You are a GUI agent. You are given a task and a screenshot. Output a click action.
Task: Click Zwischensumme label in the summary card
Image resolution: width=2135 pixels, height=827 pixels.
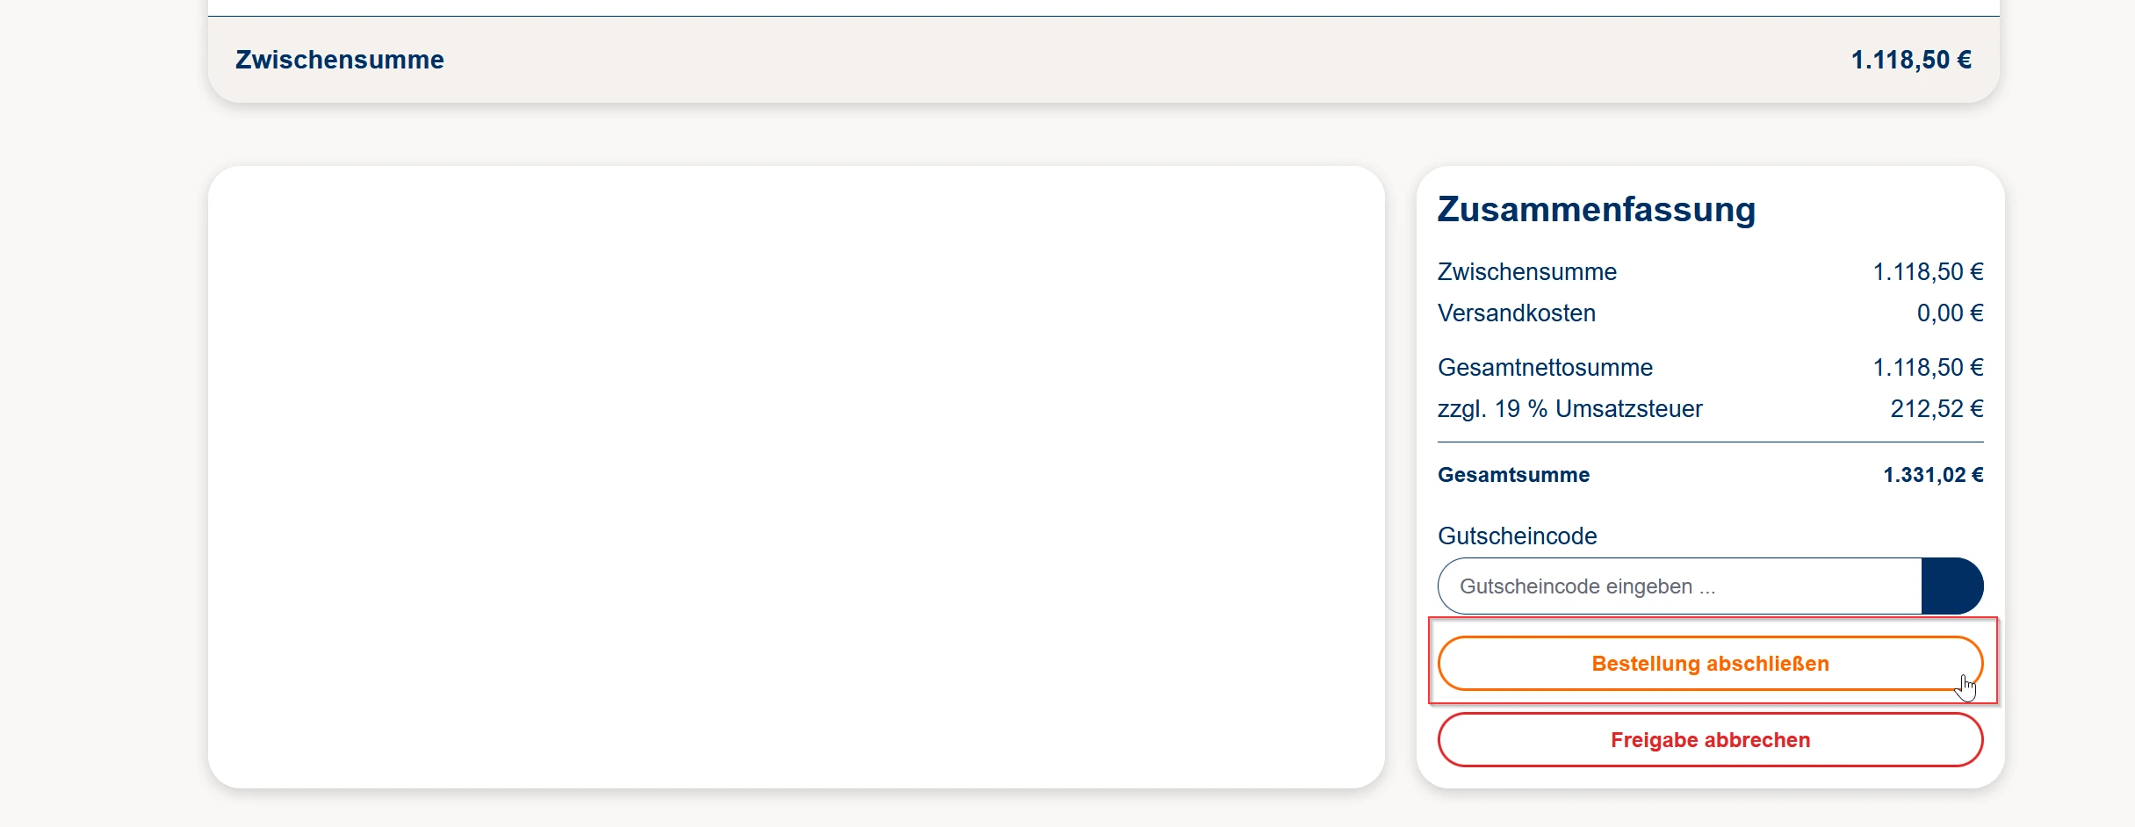pos(1526,272)
